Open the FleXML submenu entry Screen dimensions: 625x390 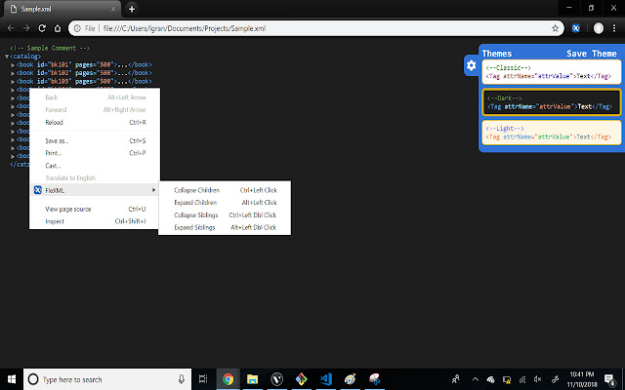(95, 190)
